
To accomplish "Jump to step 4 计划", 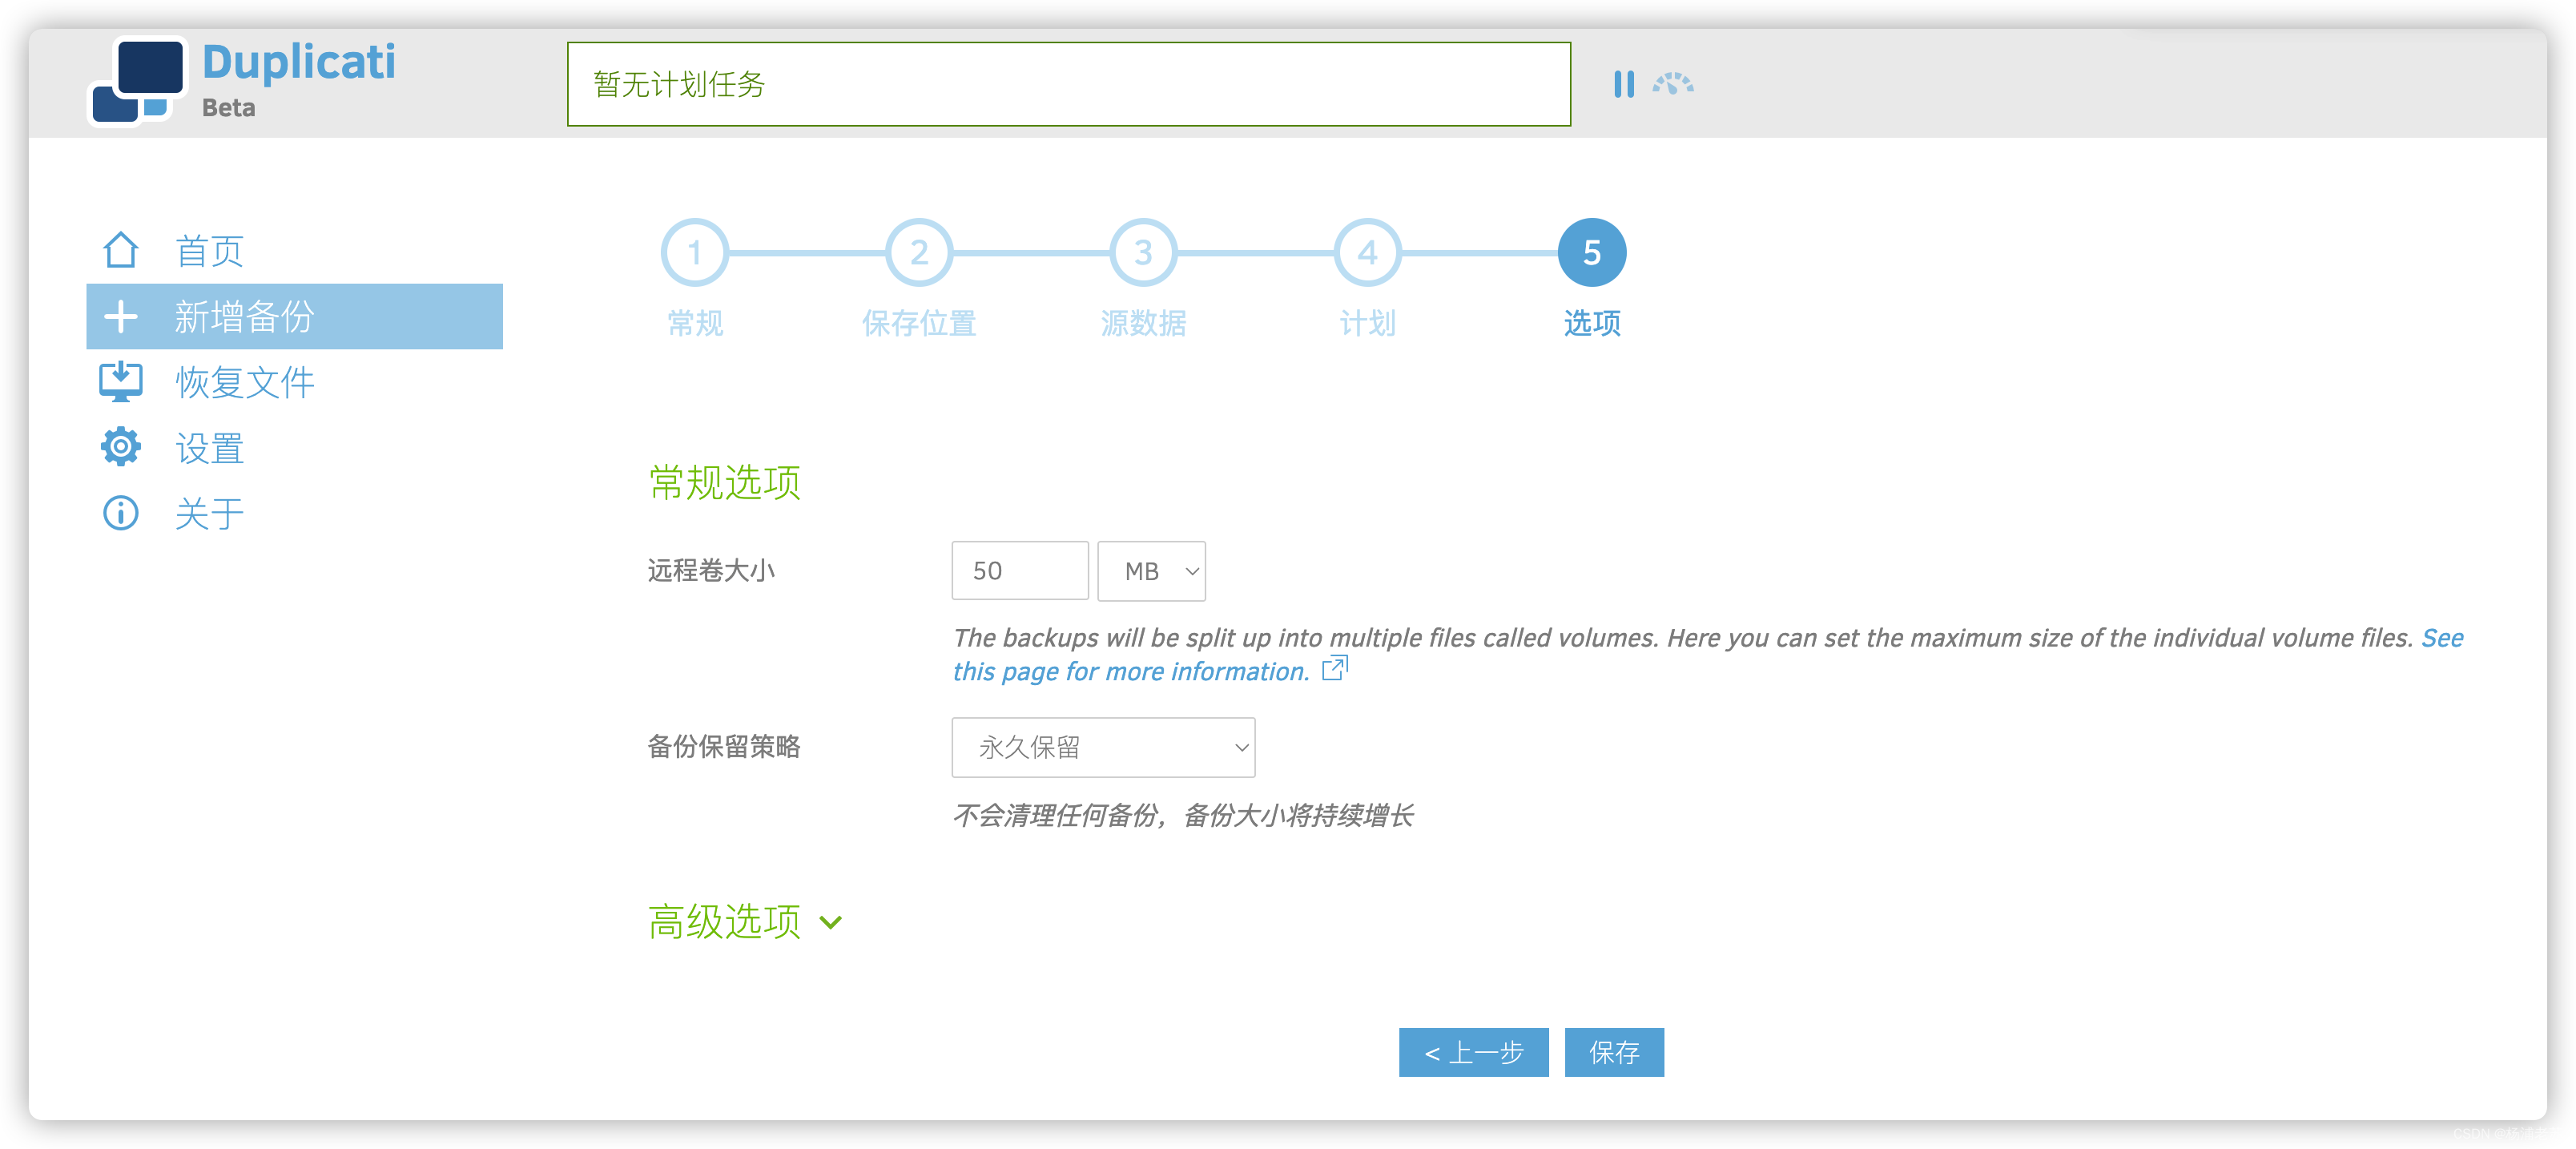I will [x=1367, y=252].
